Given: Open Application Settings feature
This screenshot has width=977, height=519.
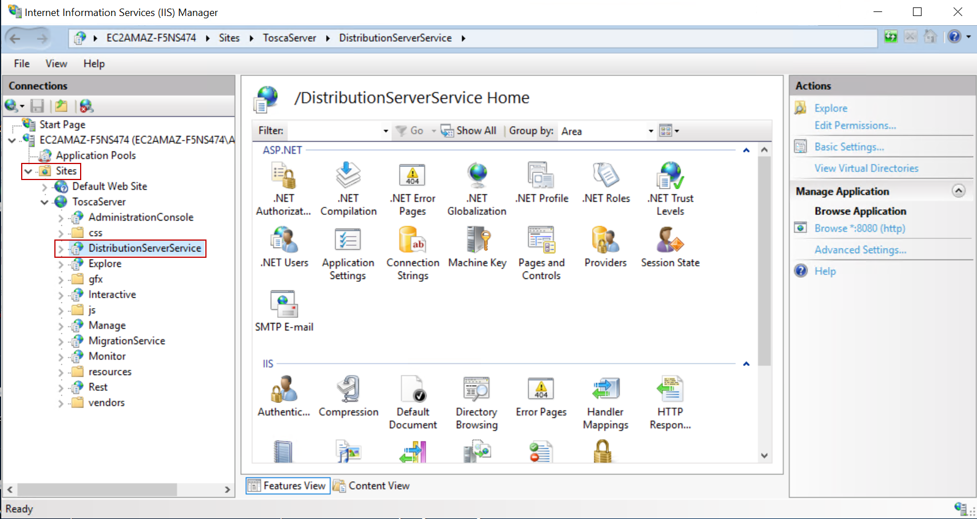Looking at the screenshot, I should point(348,254).
